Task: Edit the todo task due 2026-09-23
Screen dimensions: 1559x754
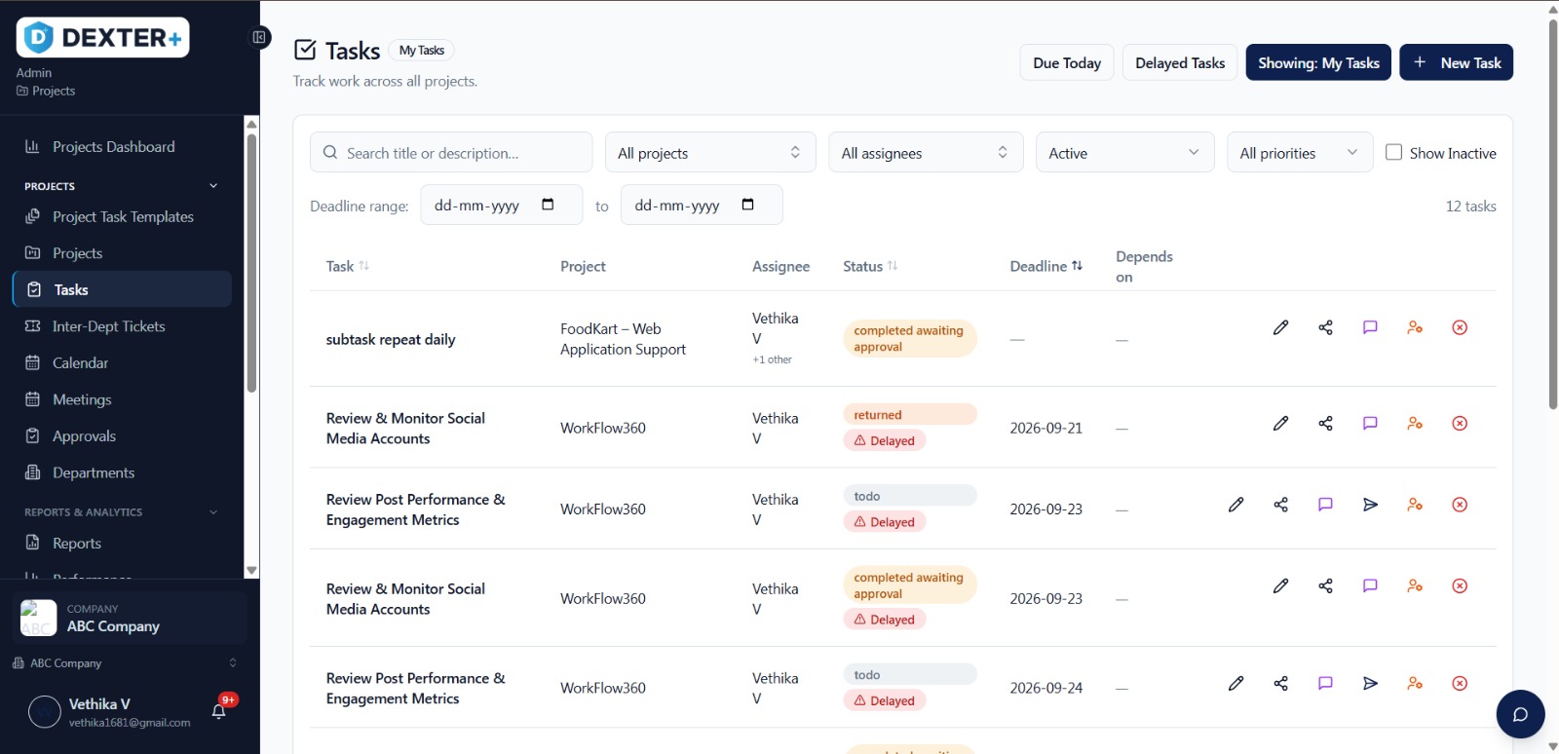Action: tap(1236, 505)
